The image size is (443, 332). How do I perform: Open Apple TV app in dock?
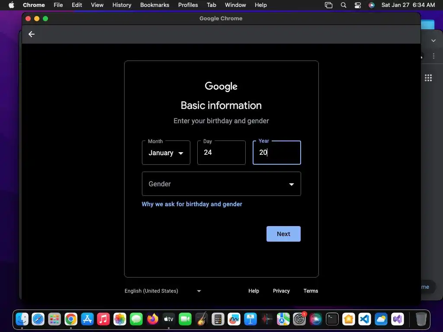click(169, 319)
